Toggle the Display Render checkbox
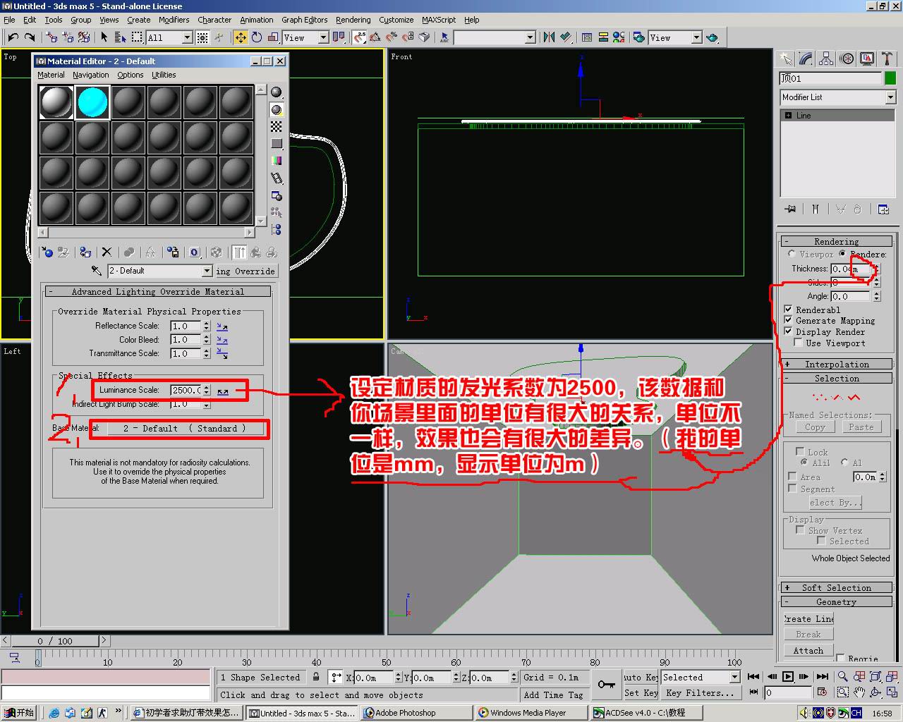Image resolution: width=903 pixels, height=722 pixels. click(788, 331)
